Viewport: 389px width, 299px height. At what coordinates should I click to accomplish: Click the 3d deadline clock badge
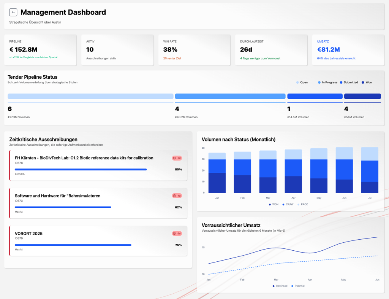click(x=177, y=158)
